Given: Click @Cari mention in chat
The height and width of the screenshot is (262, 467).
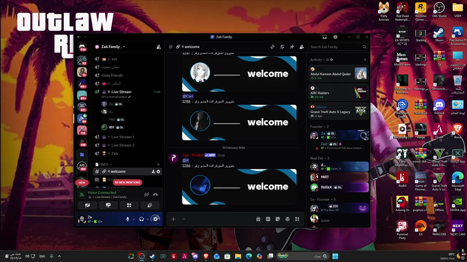Looking at the screenshot, I should [x=188, y=96].
